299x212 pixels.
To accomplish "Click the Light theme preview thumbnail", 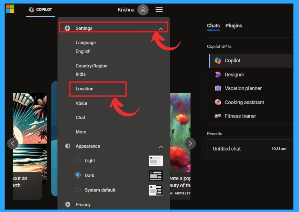I will (156, 161).
